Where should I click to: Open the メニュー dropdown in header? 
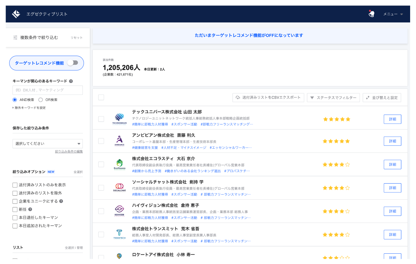(x=393, y=14)
